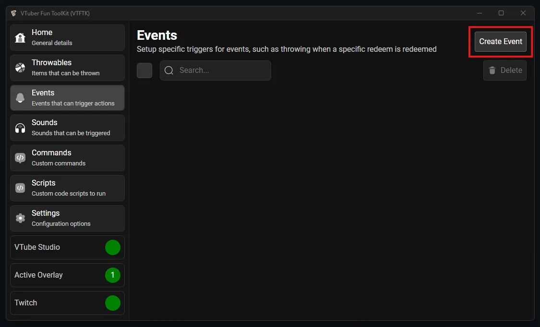Click the Settings gear icon

pos(20,219)
